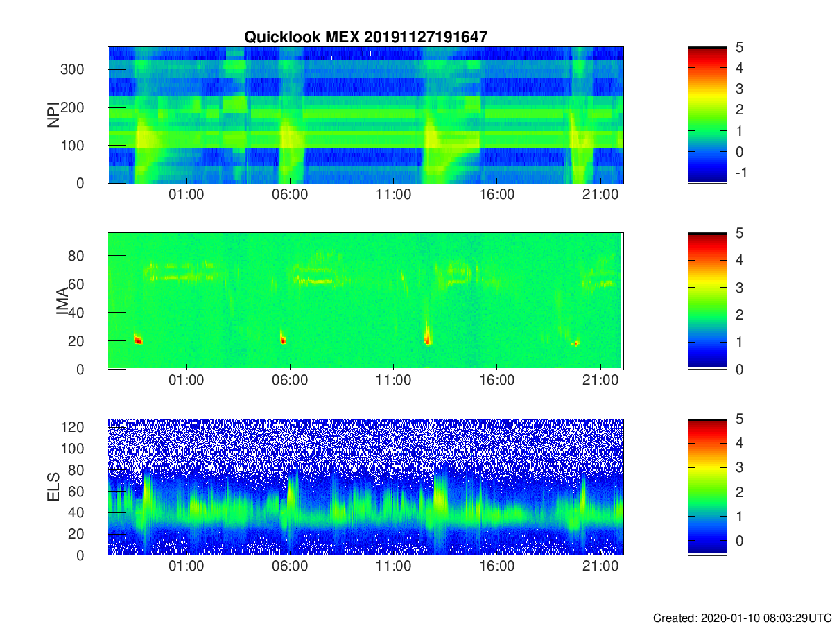Select the IMA y-axis label
Image resolution: width=832 pixels, height=624 pixels.
pos(62,301)
